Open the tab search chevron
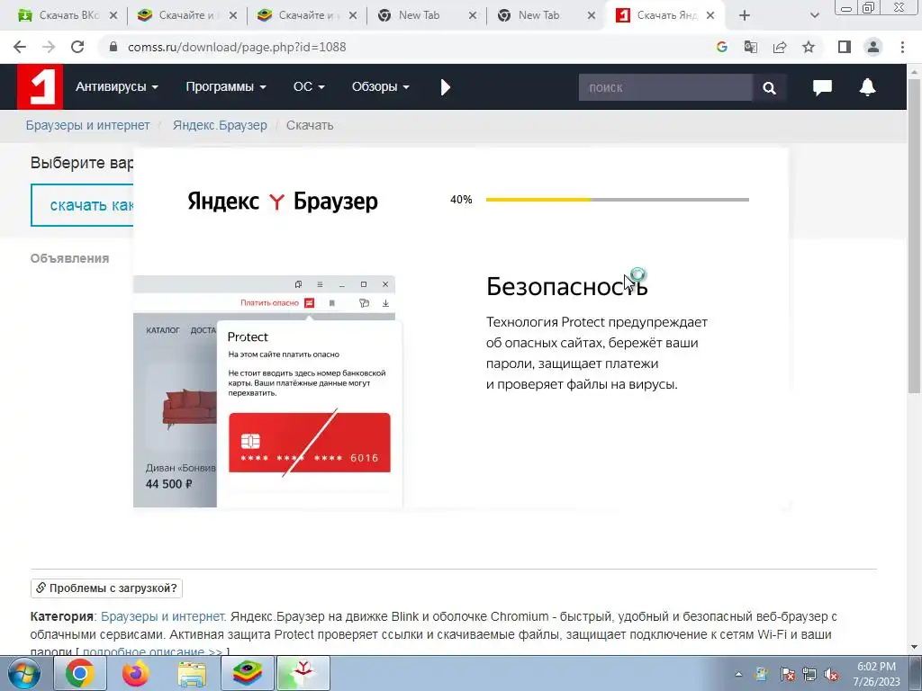This screenshot has height=691, width=922. [814, 16]
